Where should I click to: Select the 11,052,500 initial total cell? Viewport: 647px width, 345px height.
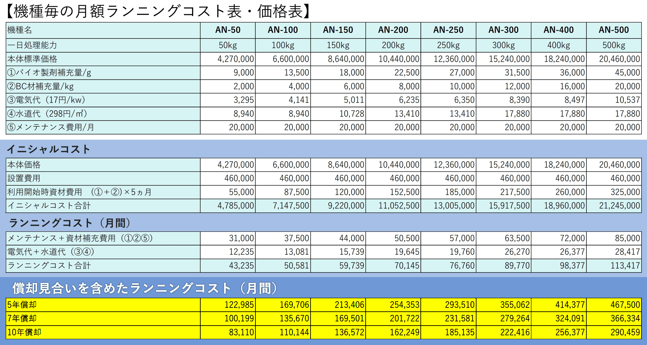point(393,206)
